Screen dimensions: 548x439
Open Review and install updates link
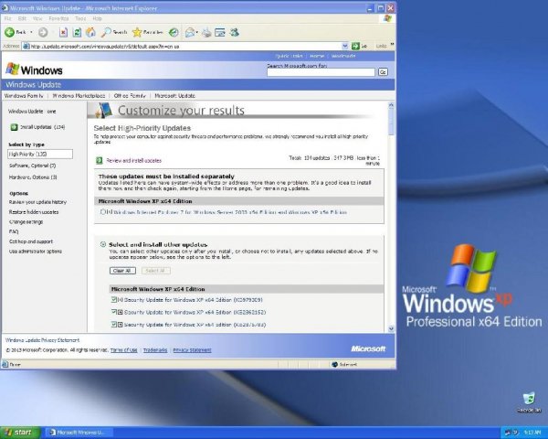134,160
